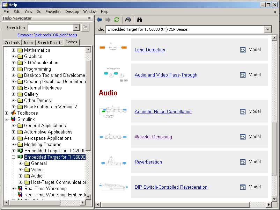Click the Model icon beside Acoustic Noise Cancellation
280x210 pixels.
point(243,111)
